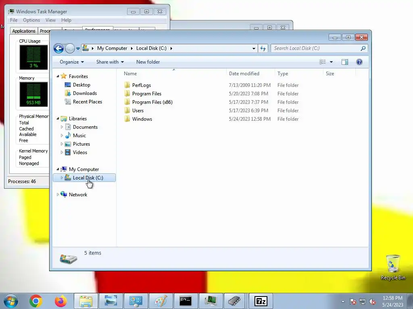This screenshot has width=413, height=309.
Task: Expand the Network node
Action: tap(58, 195)
